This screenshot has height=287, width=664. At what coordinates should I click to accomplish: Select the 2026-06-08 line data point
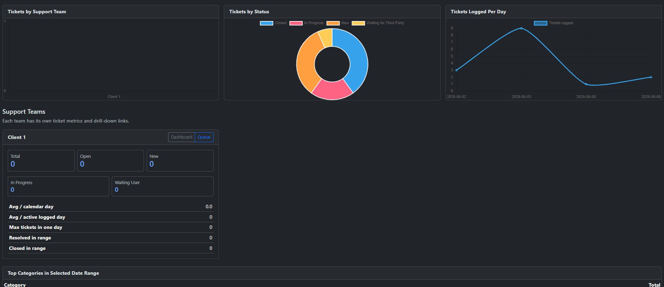coord(586,84)
